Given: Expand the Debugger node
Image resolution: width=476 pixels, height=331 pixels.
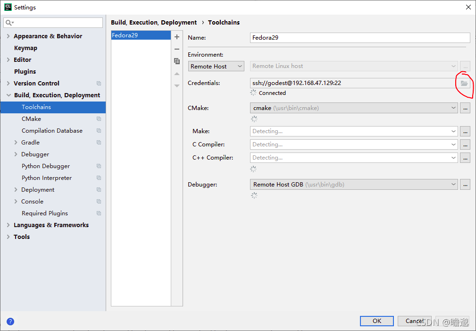Looking at the screenshot, I should coord(16,154).
